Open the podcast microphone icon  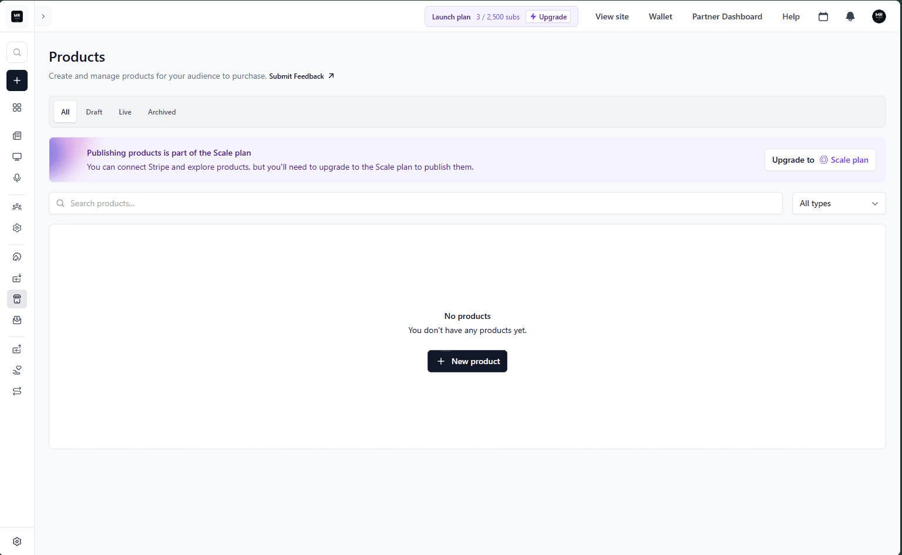click(x=17, y=178)
